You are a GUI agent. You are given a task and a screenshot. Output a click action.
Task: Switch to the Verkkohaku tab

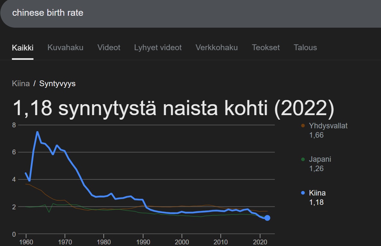(x=217, y=48)
